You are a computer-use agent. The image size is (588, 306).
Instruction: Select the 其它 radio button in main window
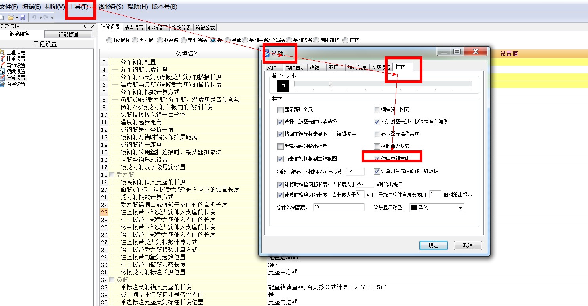point(345,40)
